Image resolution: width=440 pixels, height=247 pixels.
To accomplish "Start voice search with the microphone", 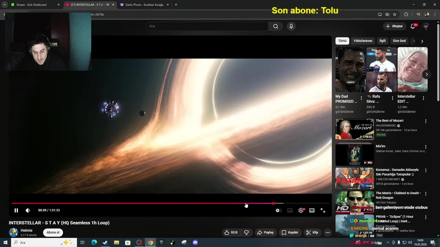I will (x=291, y=26).
